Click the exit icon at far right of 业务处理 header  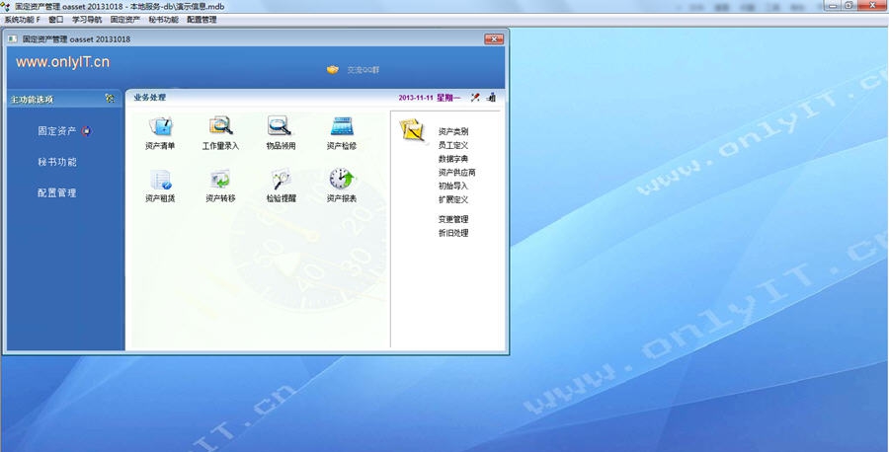tap(492, 98)
